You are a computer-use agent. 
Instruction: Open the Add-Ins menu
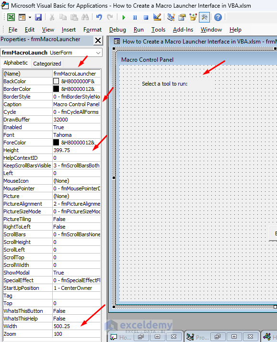pyautogui.click(x=183, y=30)
